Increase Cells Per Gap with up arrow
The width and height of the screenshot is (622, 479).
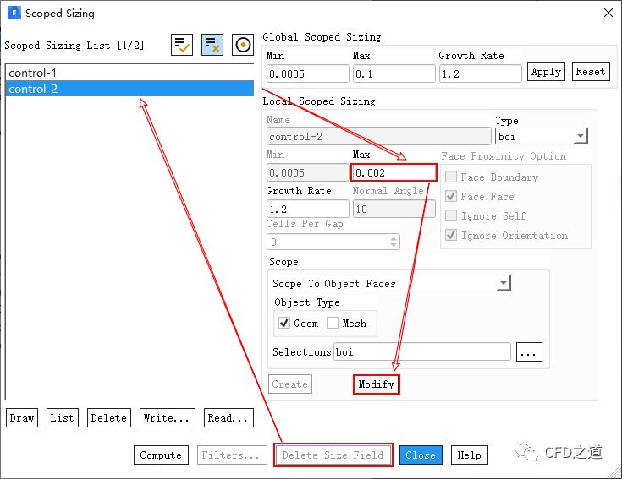tap(394, 238)
